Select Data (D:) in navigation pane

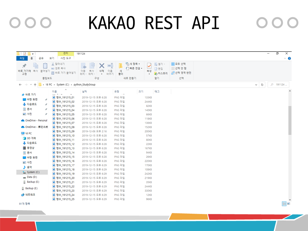32,177
